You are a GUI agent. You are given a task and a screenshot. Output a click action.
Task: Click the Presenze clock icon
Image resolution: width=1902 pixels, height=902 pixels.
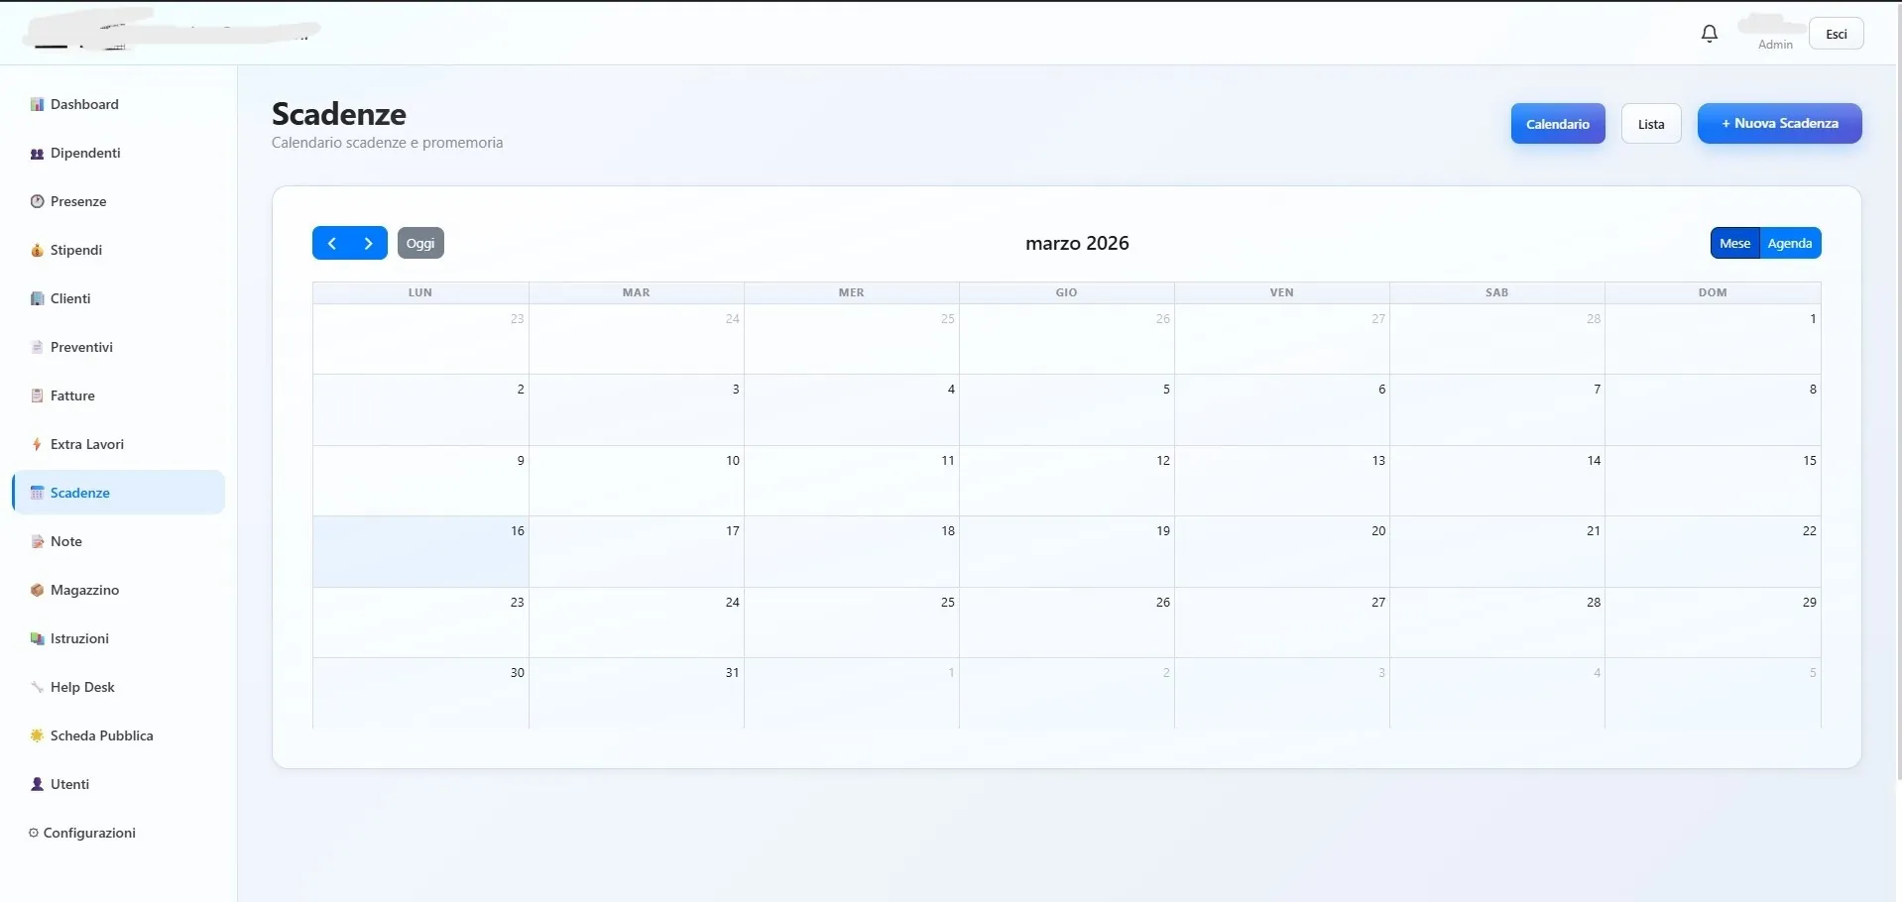click(x=37, y=201)
